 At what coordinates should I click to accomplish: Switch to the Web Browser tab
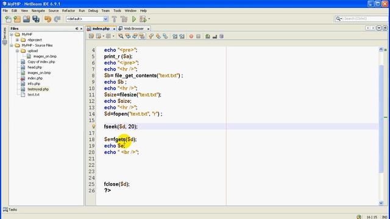[x=133, y=29]
